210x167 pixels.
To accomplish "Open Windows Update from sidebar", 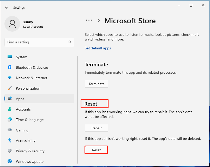I will pos(29,162).
